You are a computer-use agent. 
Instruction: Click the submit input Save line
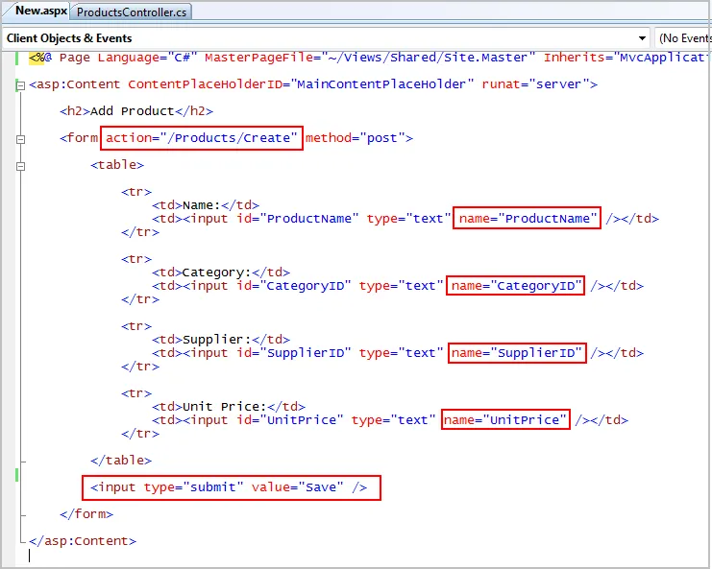point(229,487)
